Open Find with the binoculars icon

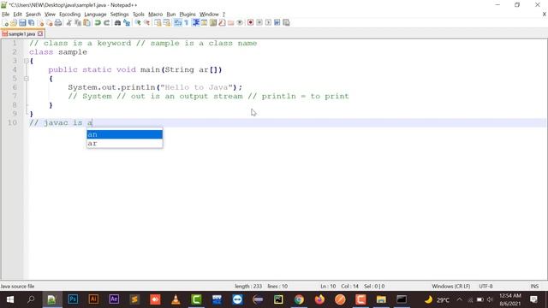pos(117,23)
